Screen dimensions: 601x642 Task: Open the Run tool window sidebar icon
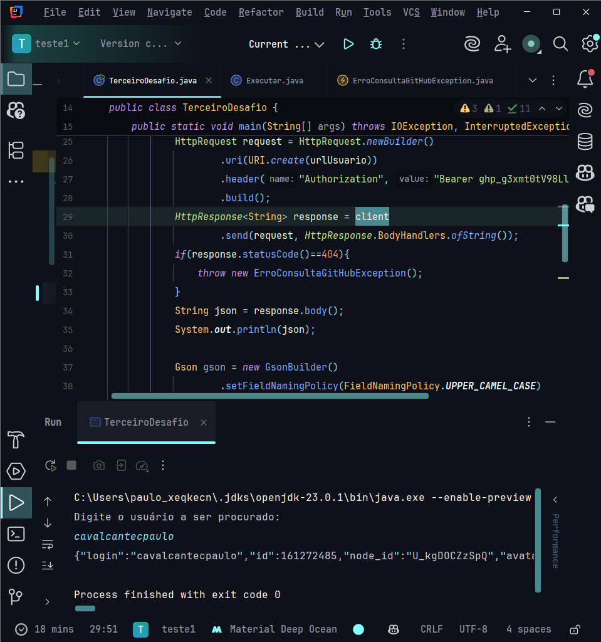16,502
